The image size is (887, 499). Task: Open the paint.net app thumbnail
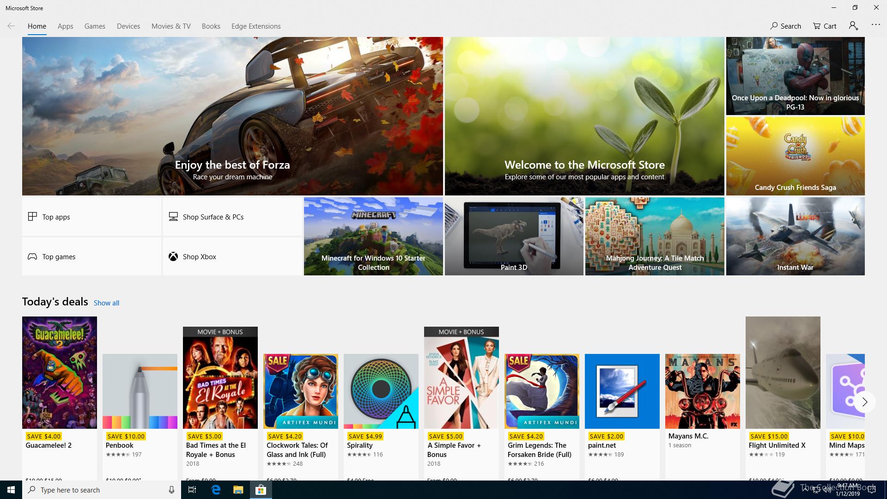[x=622, y=391]
